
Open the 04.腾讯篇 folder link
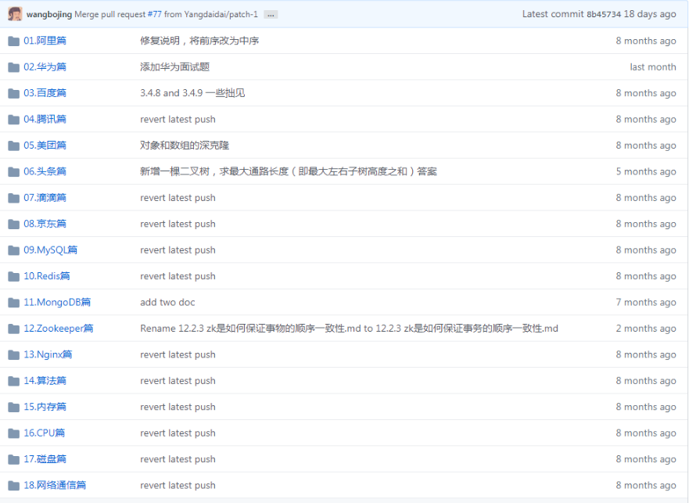tap(45, 119)
